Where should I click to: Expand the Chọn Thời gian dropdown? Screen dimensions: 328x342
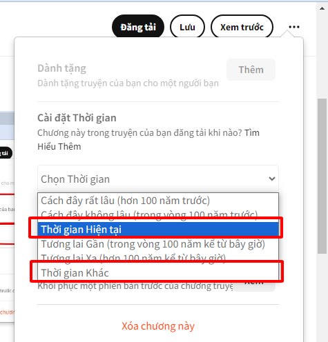(158, 179)
